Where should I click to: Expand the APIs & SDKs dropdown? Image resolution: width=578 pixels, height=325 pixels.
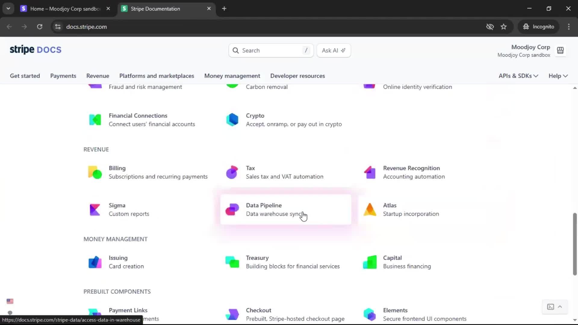518,76
